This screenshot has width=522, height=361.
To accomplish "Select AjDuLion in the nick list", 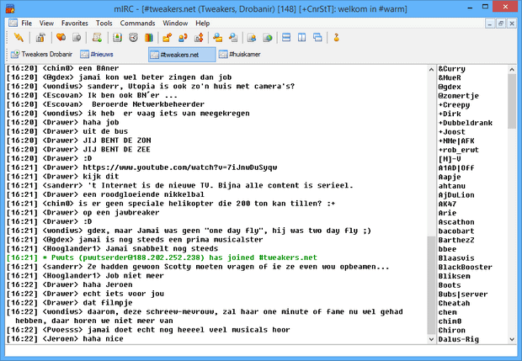I will tap(456, 195).
